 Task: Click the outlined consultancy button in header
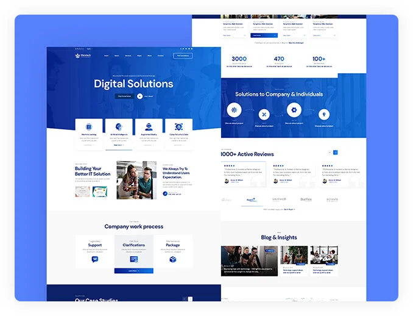pos(183,56)
